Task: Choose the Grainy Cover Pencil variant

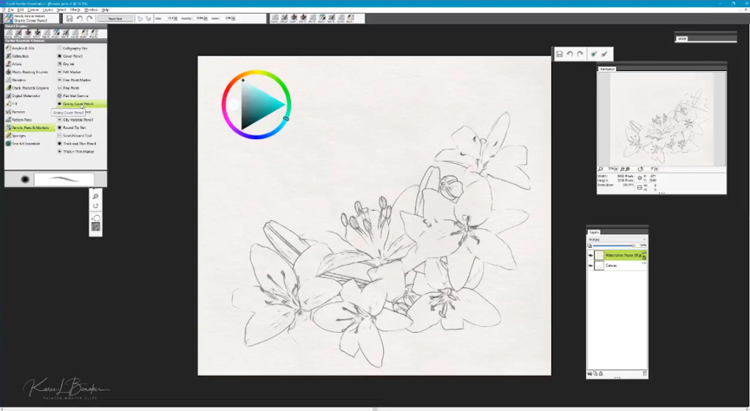Action: [x=81, y=104]
